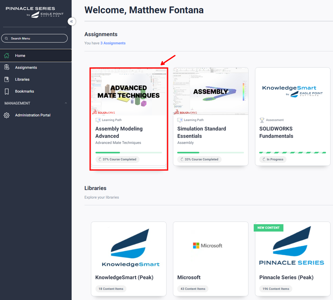The width and height of the screenshot is (333, 300).
Task: Open the Libraries menu item
Action: 36,79
